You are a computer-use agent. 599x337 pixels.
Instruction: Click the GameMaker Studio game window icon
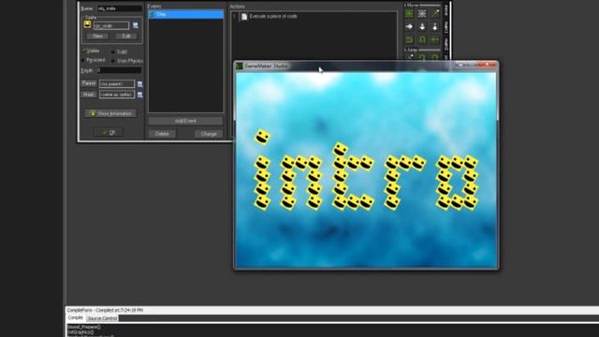240,66
